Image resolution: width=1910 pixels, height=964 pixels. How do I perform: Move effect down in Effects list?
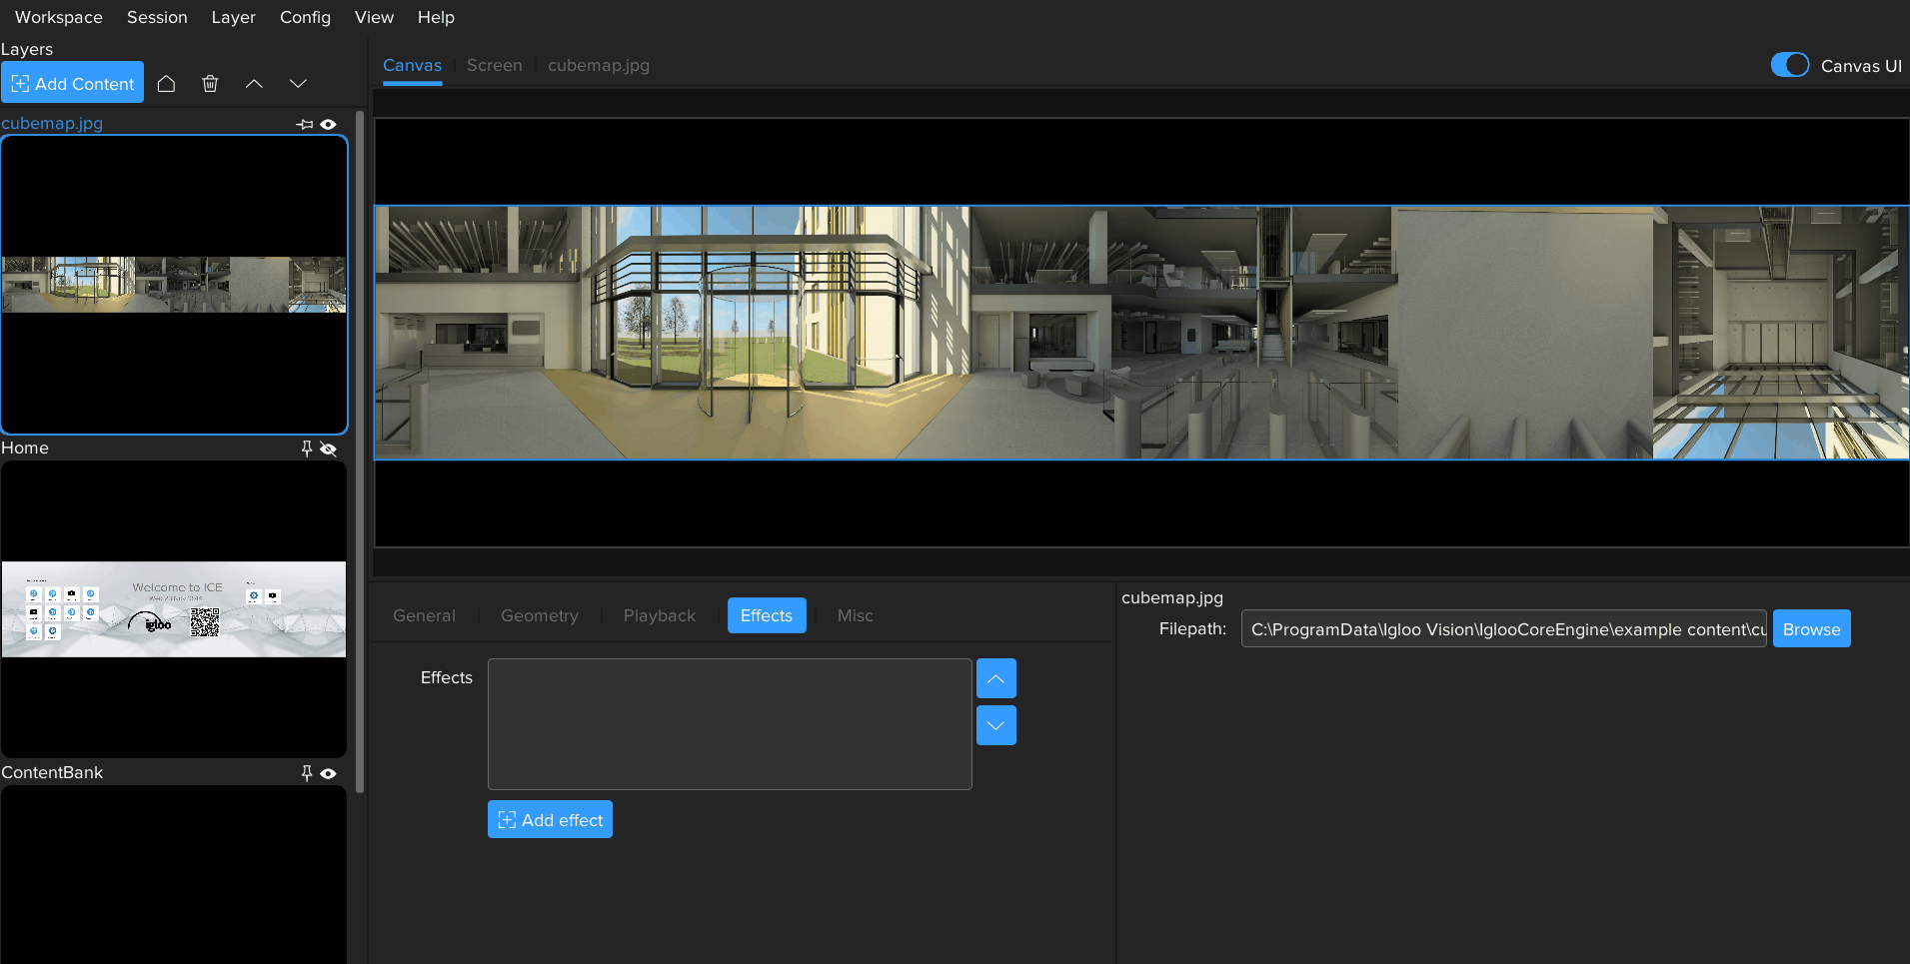tap(995, 725)
